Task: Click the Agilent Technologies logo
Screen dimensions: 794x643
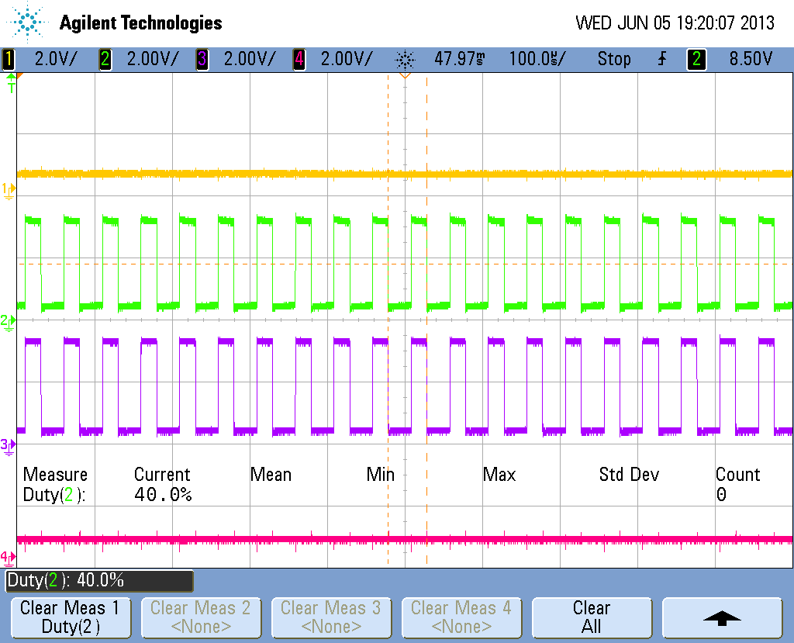Action: pos(116,22)
